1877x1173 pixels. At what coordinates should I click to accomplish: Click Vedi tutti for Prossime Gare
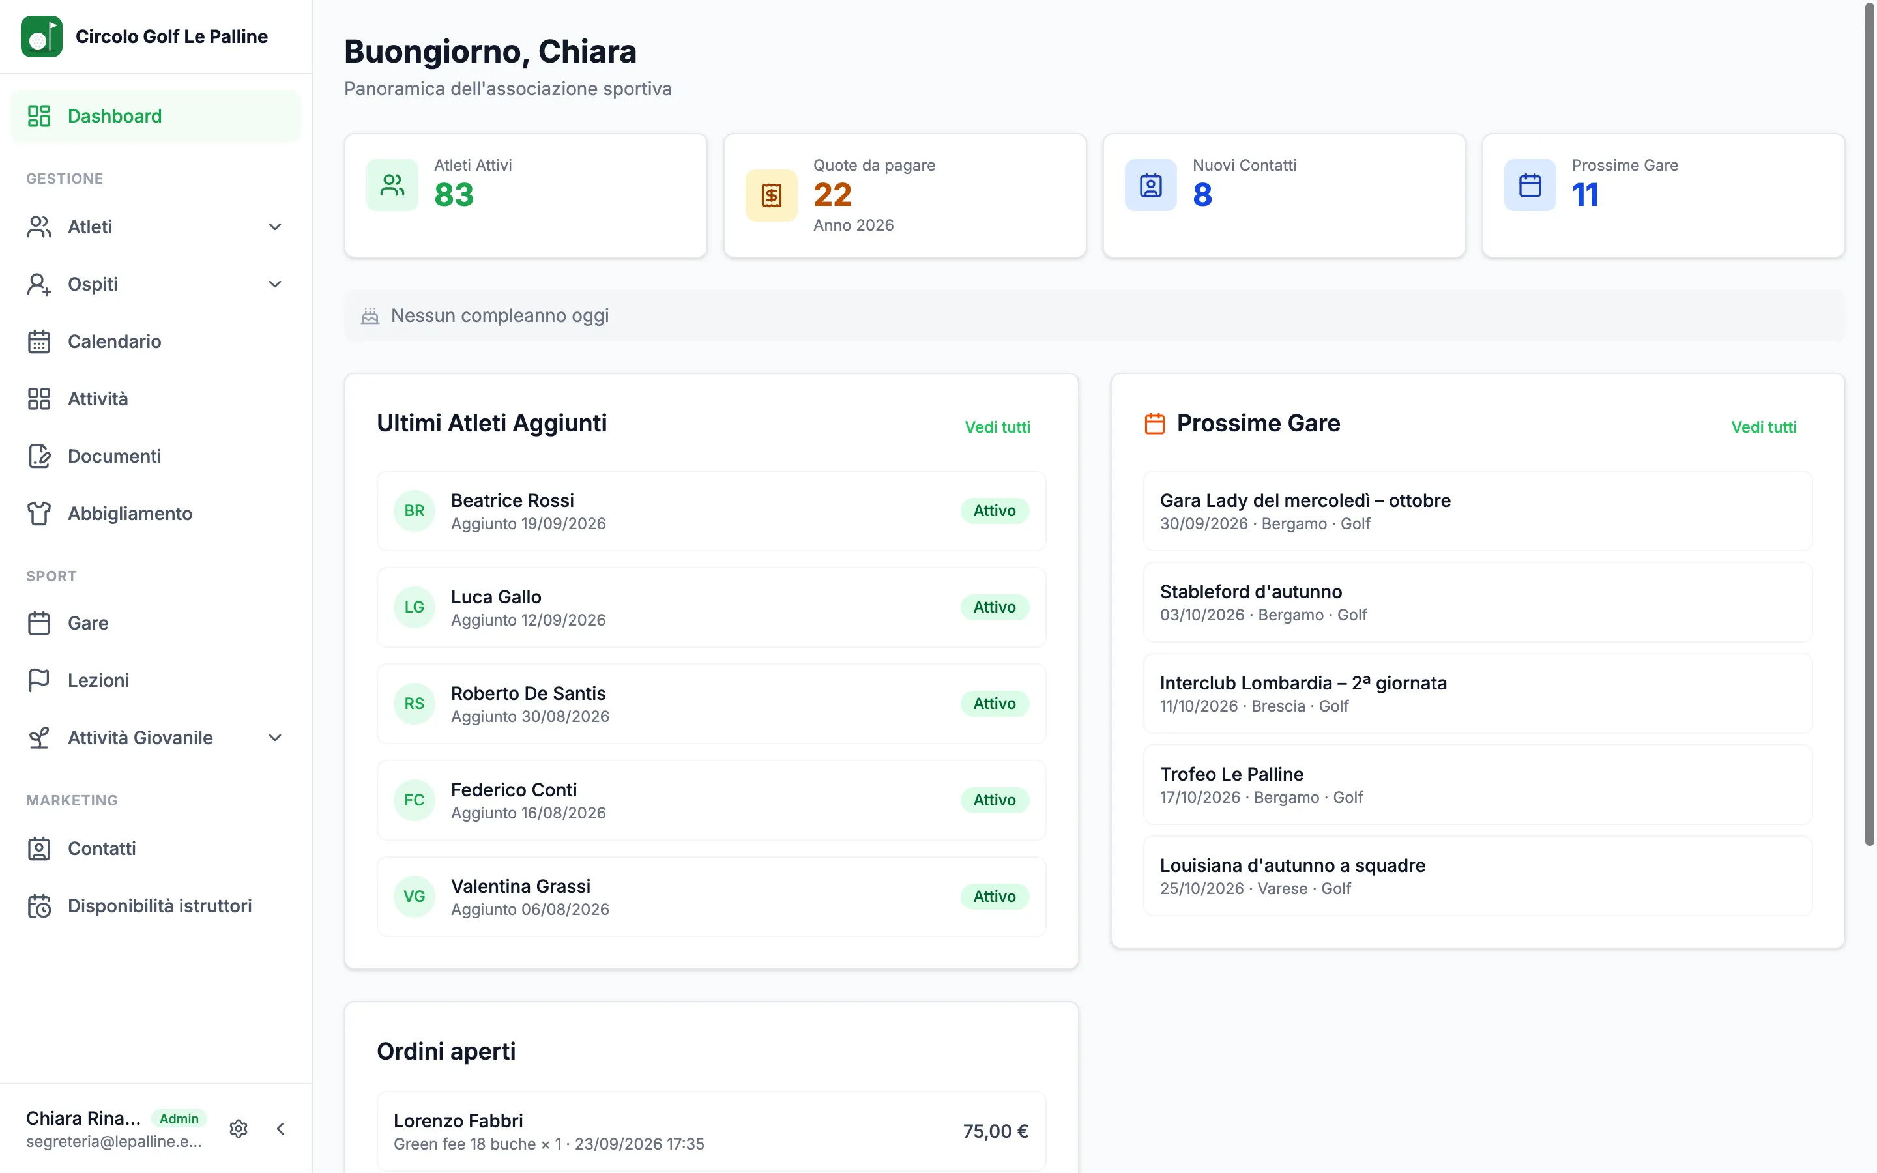pyautogui.click(x=1764, y=427)
